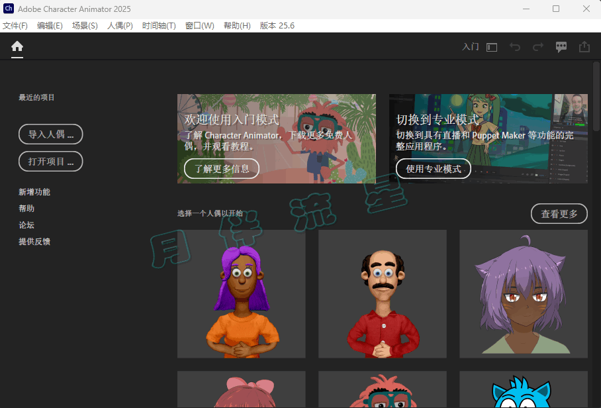The width and height of the screenshot is (601, 408).
Task: Click the Character Animator app logo
Action: click(x=9, y=9)
